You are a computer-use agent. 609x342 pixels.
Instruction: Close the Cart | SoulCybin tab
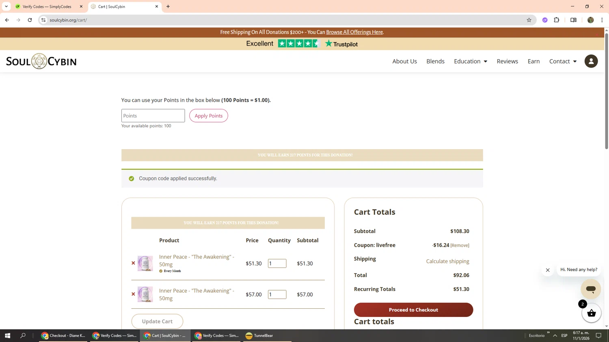157,6
